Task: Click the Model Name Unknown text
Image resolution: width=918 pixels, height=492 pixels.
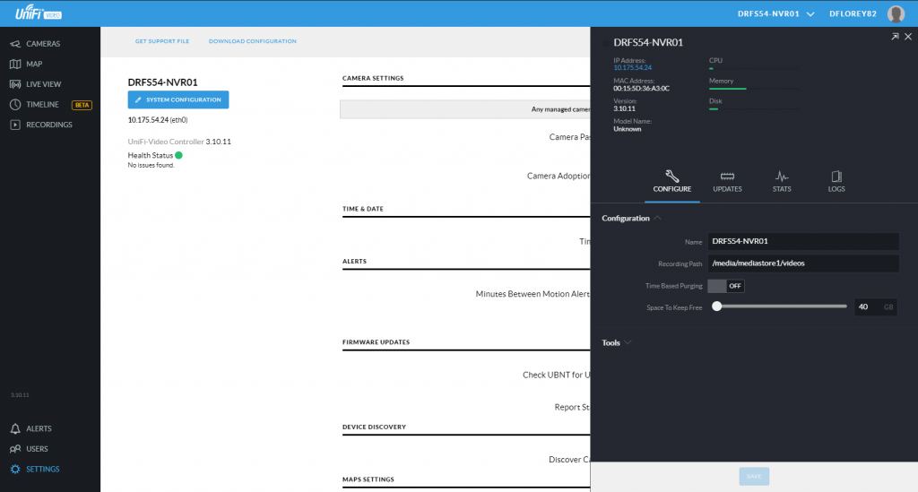Action: pos(627,129)
